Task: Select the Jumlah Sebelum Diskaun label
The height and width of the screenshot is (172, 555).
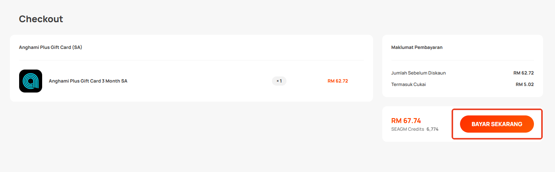Action: click(x=419, y=73)
